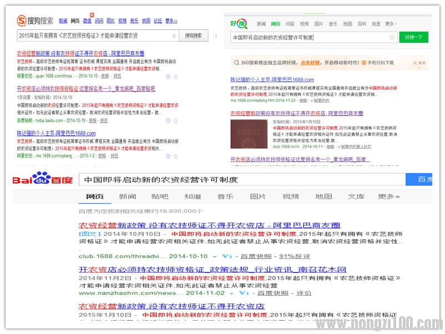Open Baidu 文库 tab

tap(356, 196)
